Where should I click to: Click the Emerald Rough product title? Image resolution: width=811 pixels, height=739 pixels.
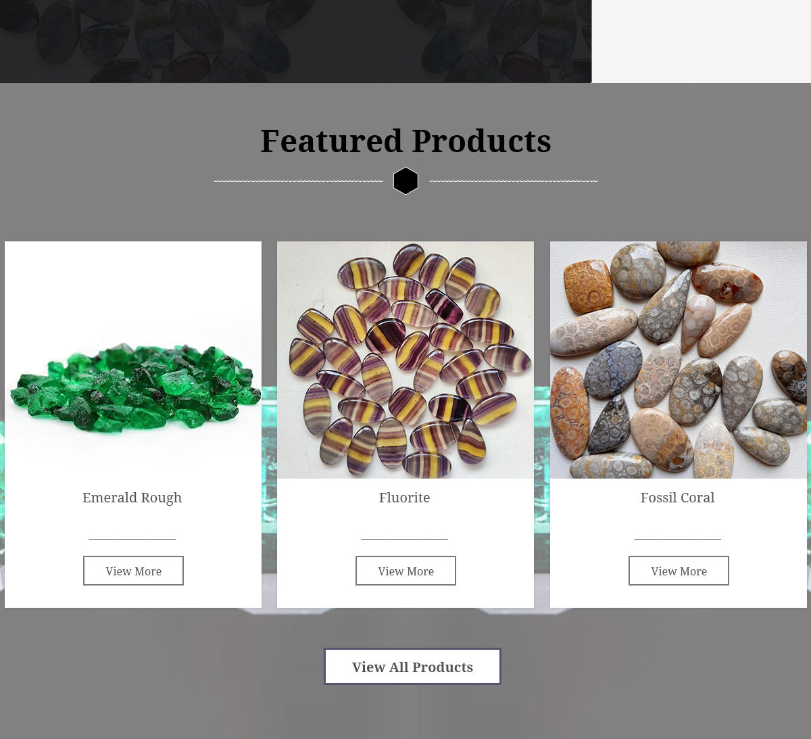coord(132,498)
